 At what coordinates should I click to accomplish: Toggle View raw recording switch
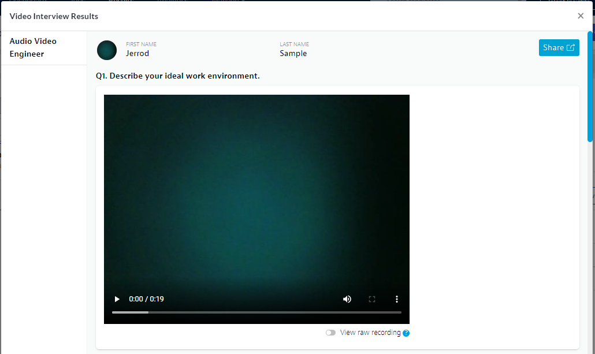(330, 333)
